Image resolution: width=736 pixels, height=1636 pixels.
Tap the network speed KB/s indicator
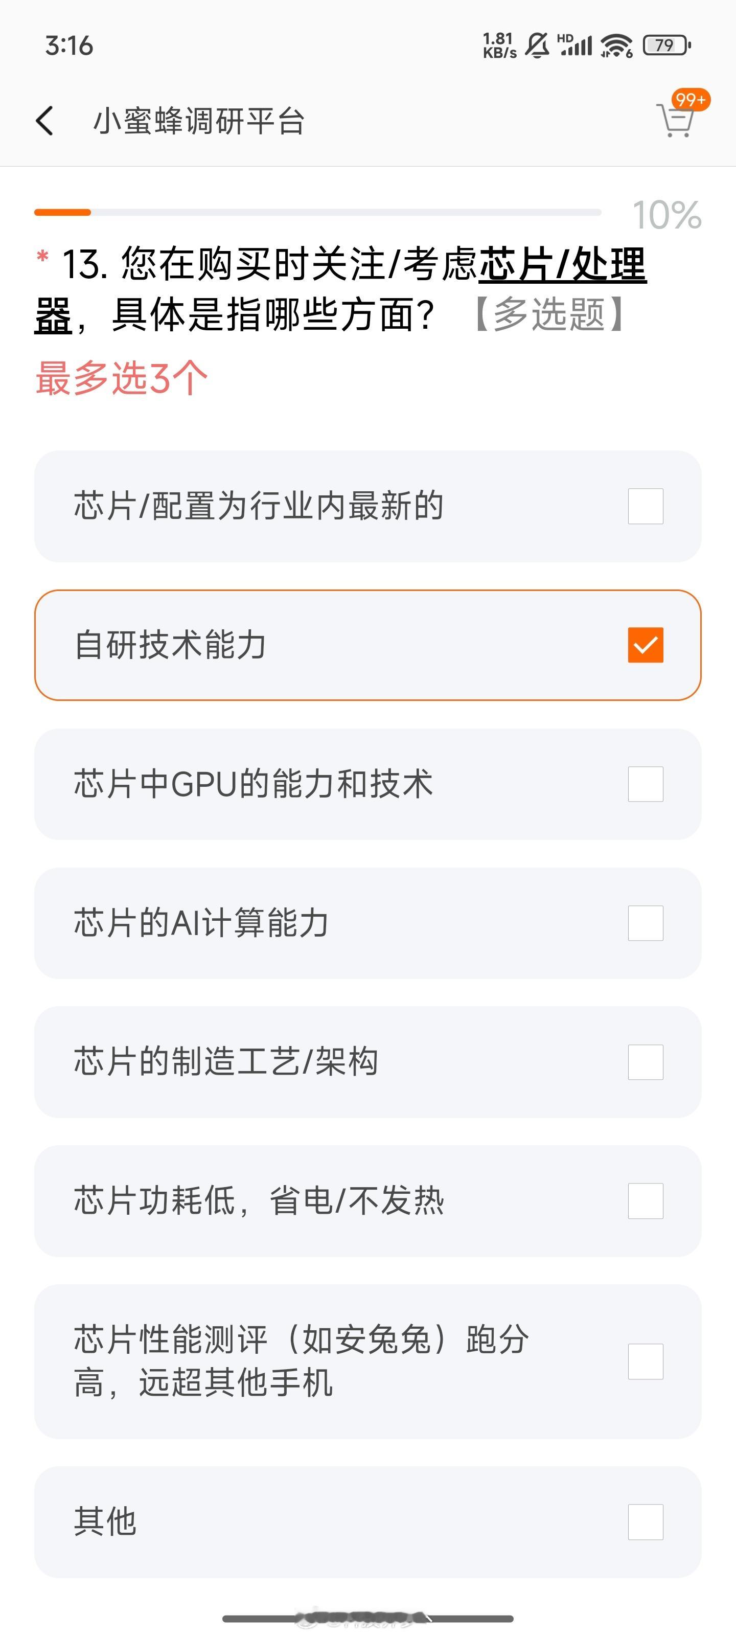coord(499,46)
